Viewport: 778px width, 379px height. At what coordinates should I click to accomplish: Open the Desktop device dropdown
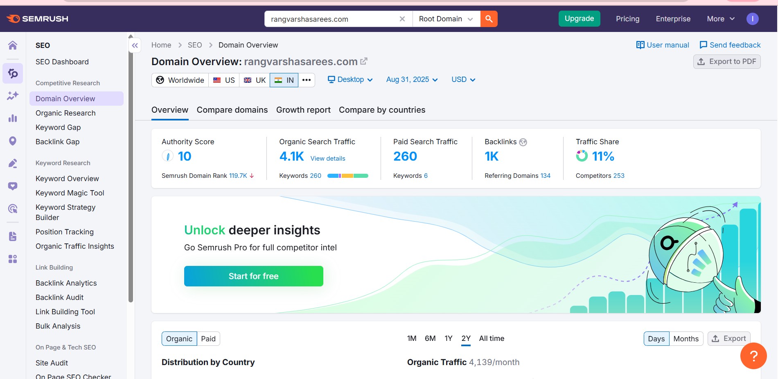350,79
